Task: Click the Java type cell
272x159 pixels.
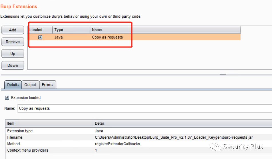Action: click(x=58, y=37)
